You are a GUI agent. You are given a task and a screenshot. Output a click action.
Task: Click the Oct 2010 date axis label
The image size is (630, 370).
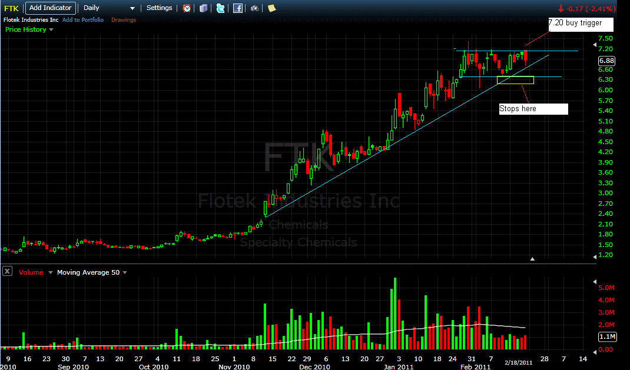coord(154,367)
